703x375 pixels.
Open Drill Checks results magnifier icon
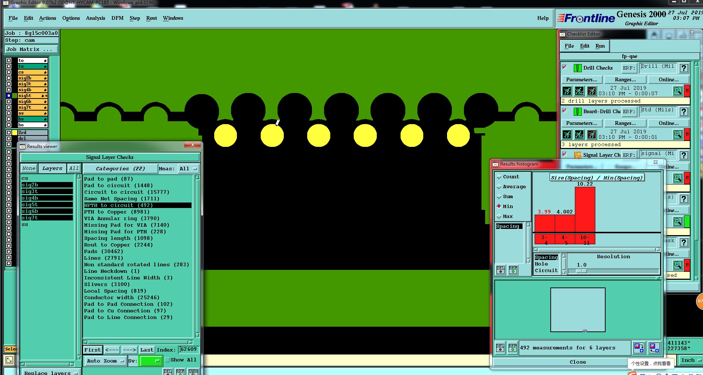[x=678, y=91]
